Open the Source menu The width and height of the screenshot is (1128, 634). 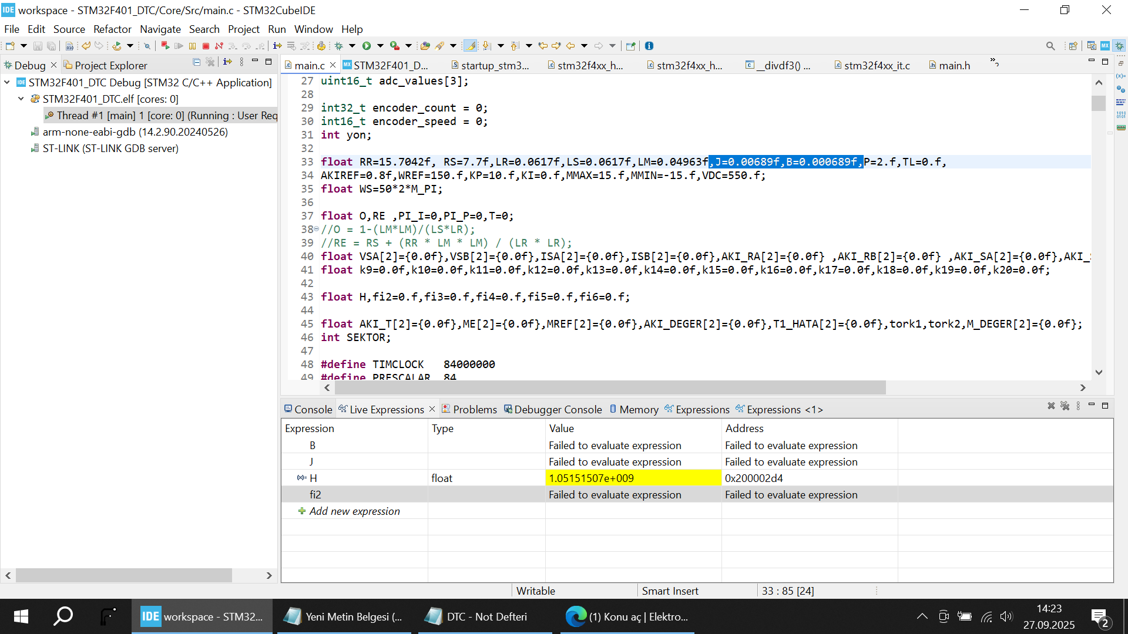click(69, 29)
